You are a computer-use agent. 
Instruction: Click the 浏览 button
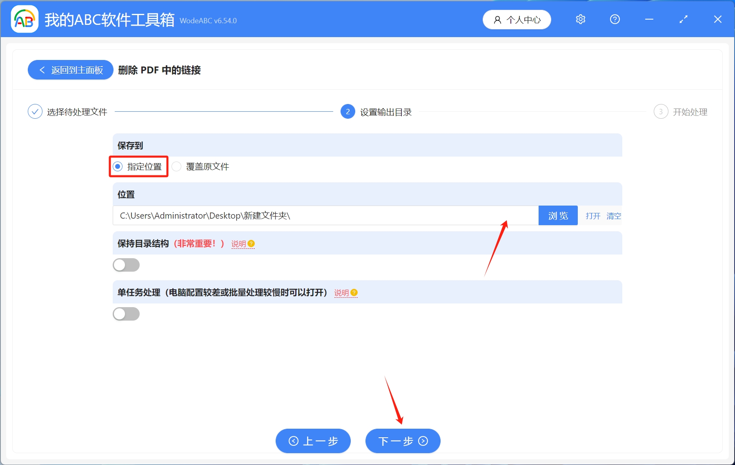point(558,215)
